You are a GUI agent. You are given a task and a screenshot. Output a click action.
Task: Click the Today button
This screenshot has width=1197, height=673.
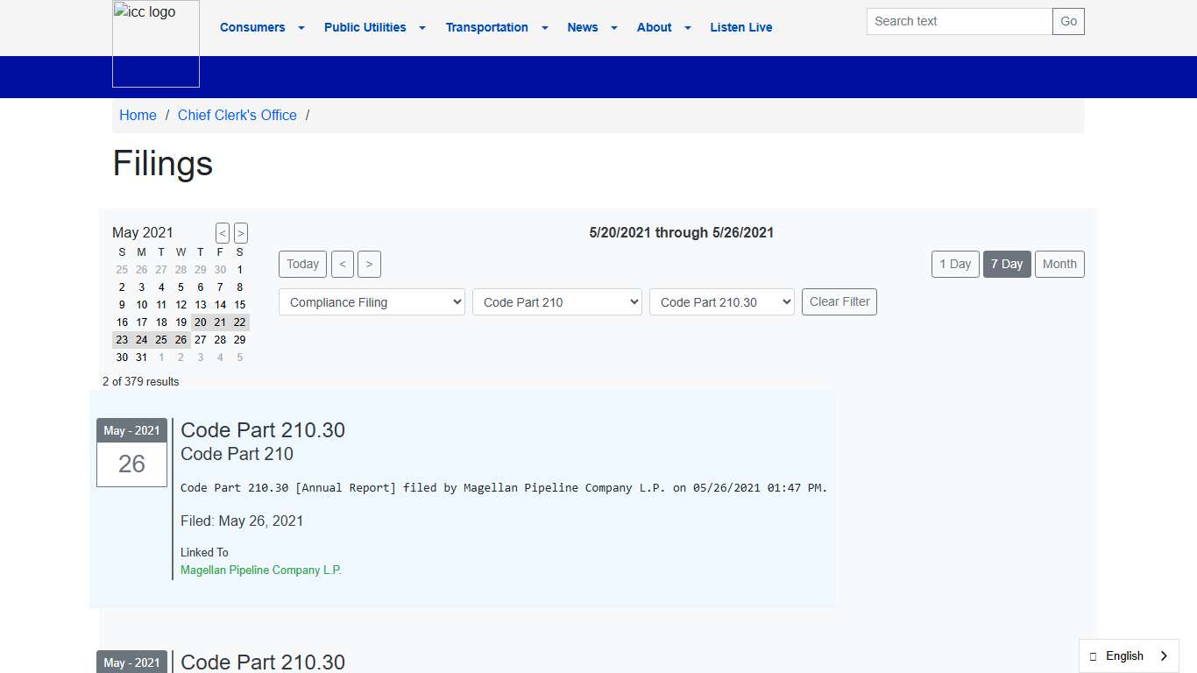point(302,265)
